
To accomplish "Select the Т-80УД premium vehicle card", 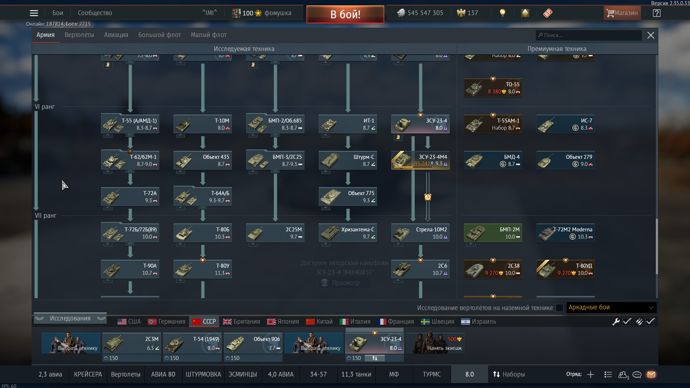I will click(x=566, y=269).
